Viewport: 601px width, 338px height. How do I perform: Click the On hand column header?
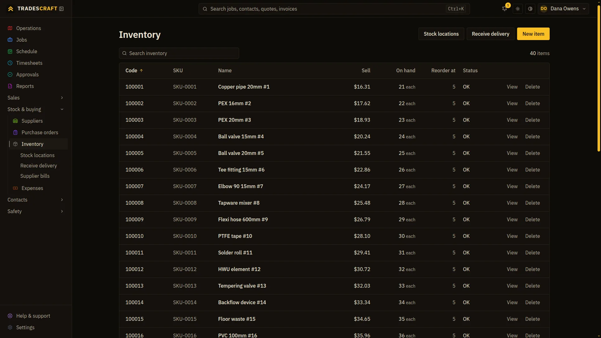pyautogui.click(x=405, y=70)
